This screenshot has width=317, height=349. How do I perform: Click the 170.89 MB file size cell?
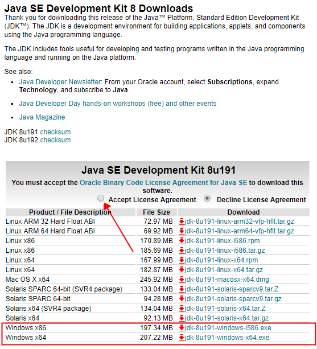click(x=157, y=241)
